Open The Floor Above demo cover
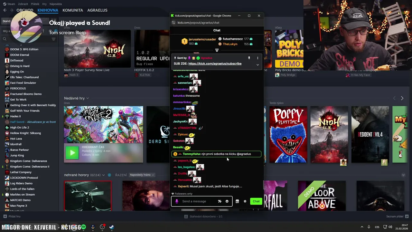 click(x=322, y=196)
